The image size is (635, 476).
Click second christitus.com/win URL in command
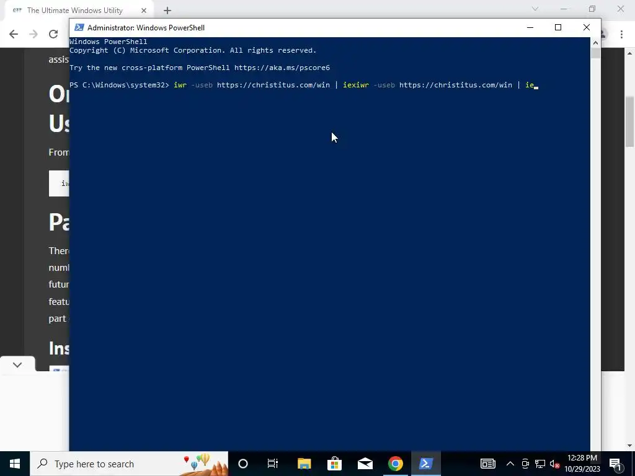tap(456, 85)
